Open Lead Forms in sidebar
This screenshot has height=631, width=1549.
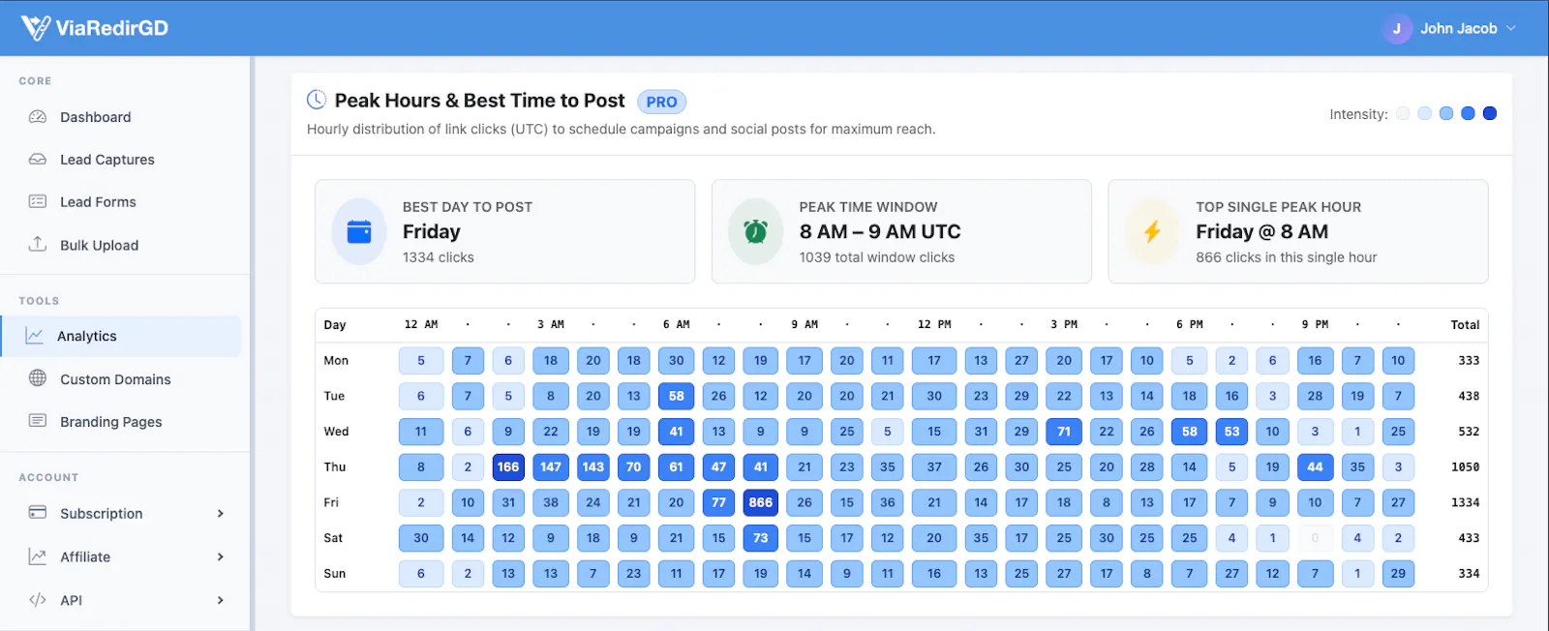coord(98,202)
